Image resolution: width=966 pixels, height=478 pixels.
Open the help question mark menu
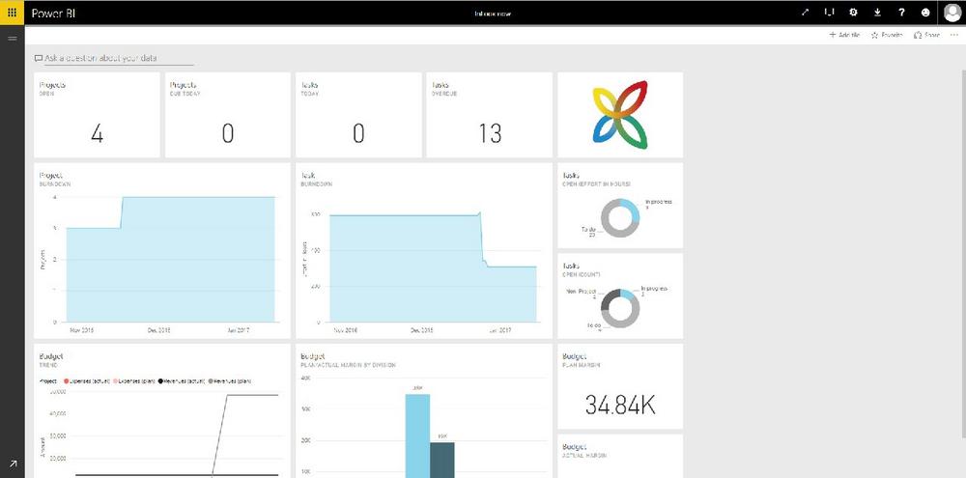click(x=901, y=13)
